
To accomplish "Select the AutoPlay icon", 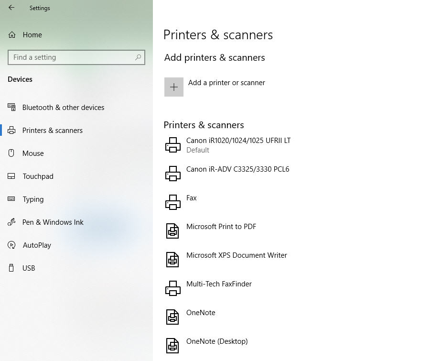I will point(11,245).
